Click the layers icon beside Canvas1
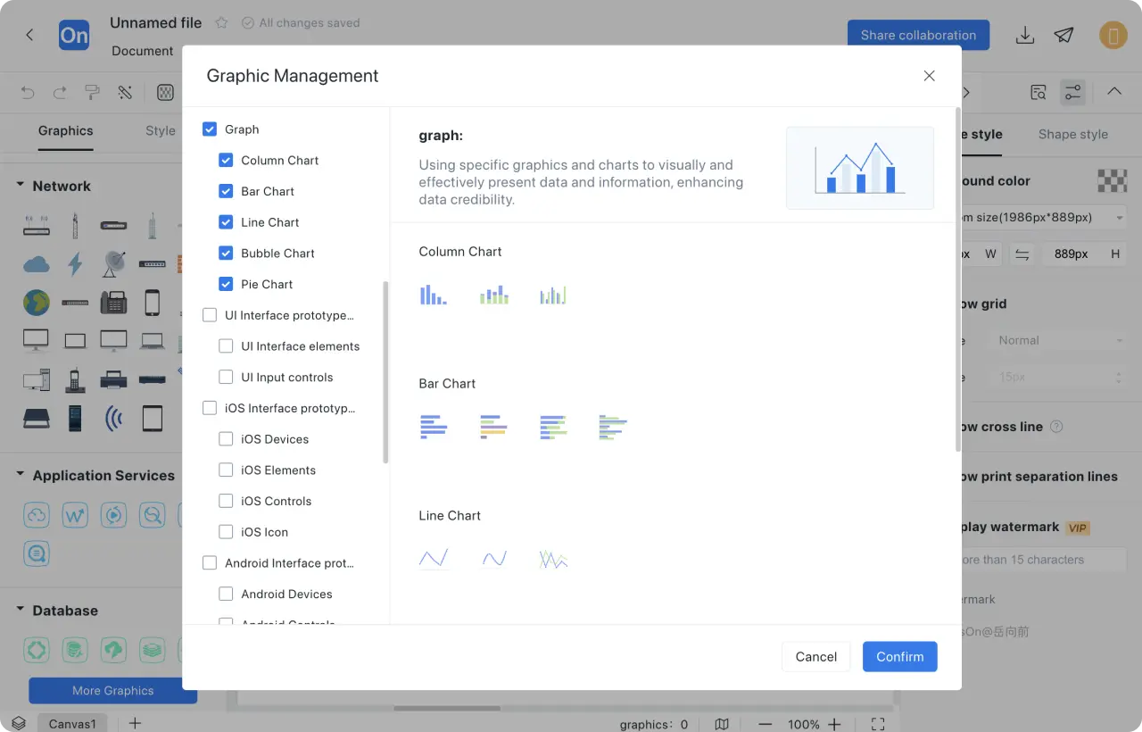 pos(19,723)
